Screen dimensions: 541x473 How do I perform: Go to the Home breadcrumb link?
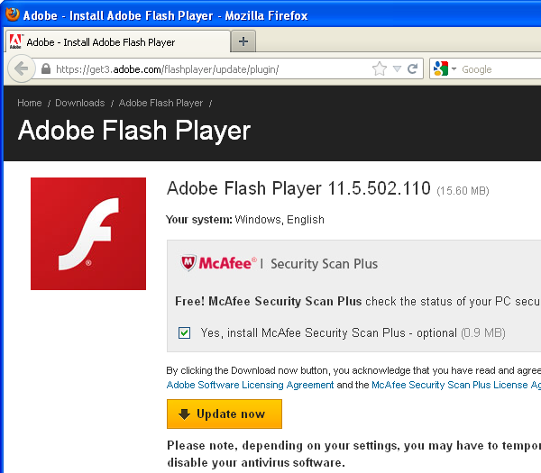pyautogui.click(x=30, y=103)
